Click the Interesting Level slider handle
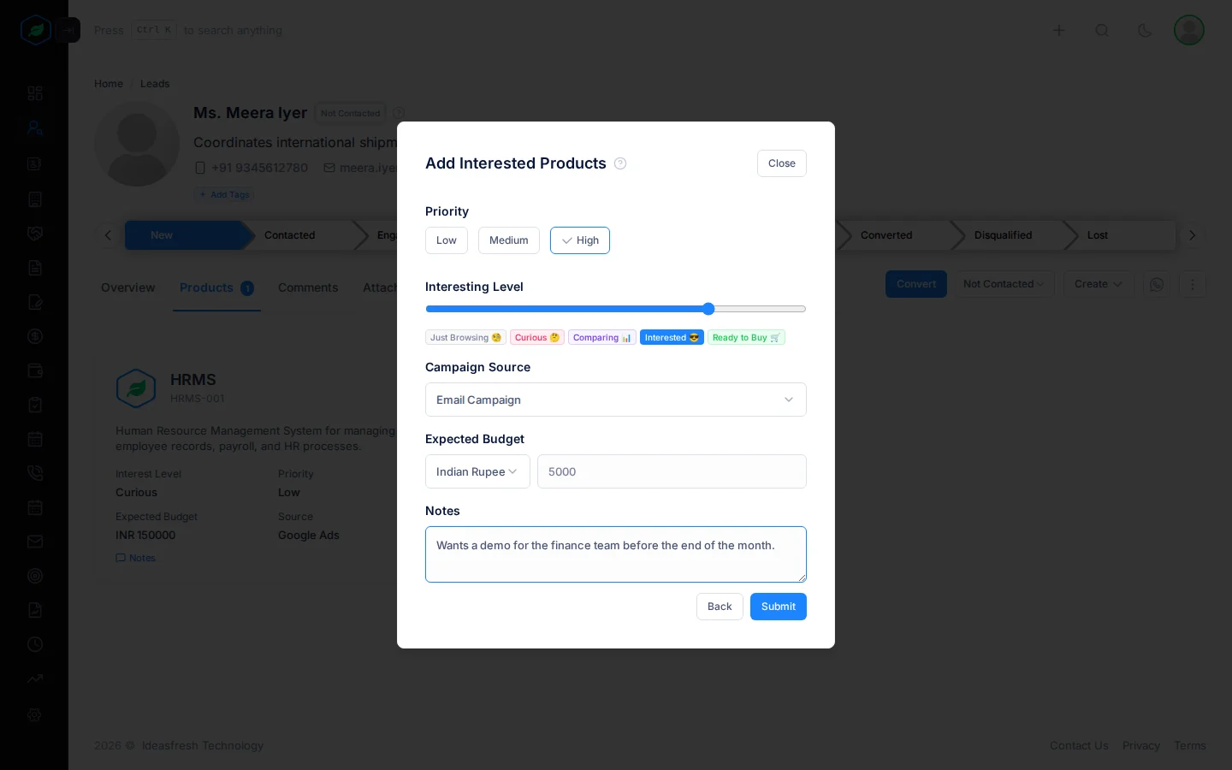Viewport: 1232px width, 770px height. pos(708,309)
